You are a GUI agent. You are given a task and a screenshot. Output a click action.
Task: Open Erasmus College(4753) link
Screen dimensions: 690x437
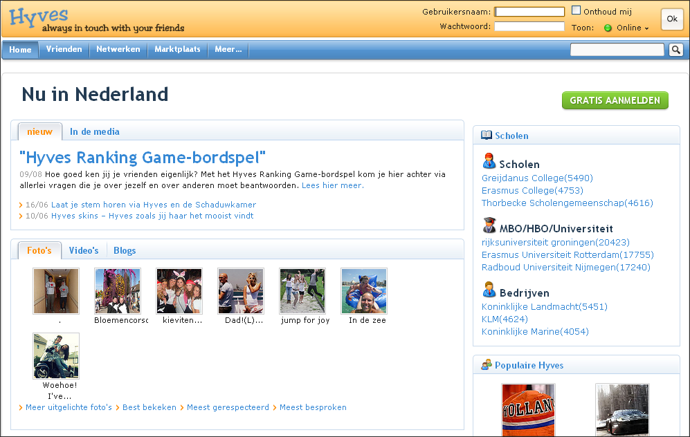pos(532,190)
